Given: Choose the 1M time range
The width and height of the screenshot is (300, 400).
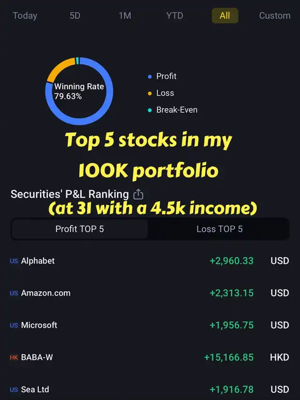Looking at the screenshot, I should pyautogui.click(x=125, y=15).
